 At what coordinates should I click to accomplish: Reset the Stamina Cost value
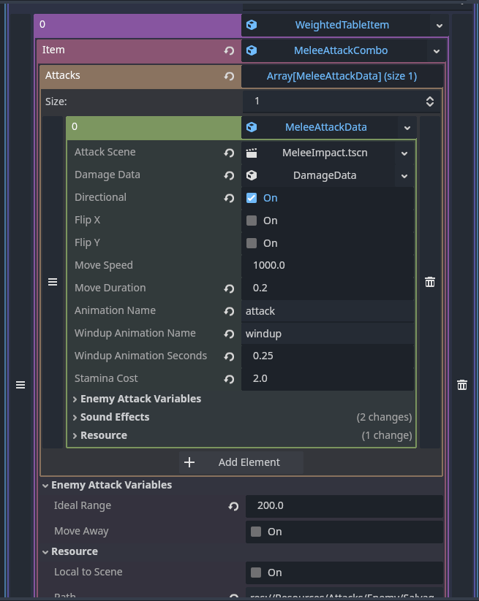(x=229, y=379)
